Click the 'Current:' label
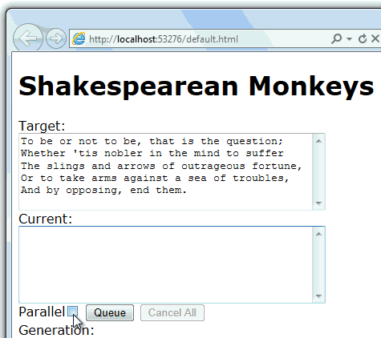Image resolution: width=381 pixels, height=338 pixels. (x=46, y=219)
